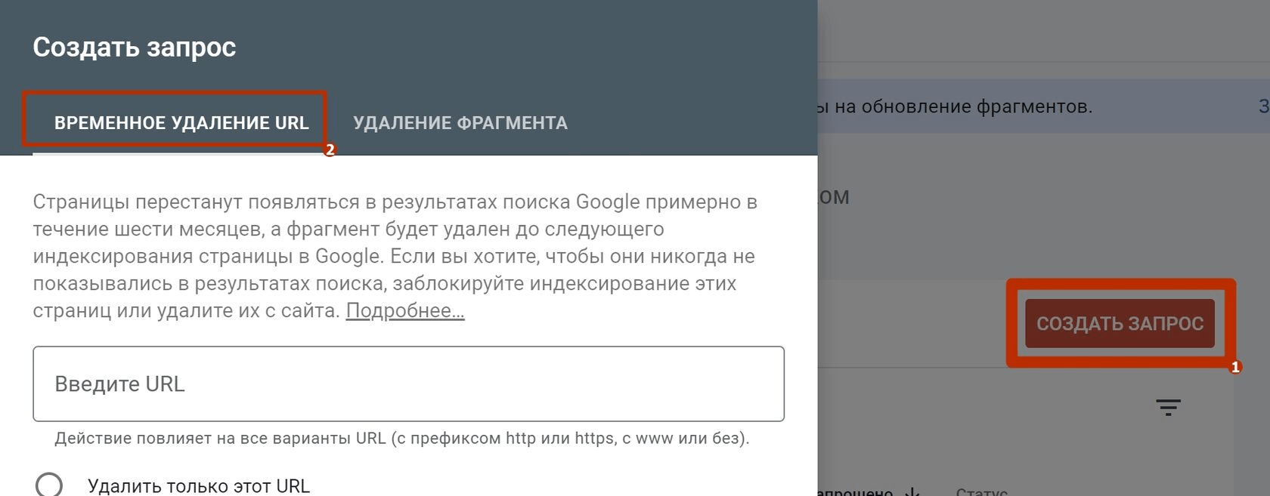The height and width of the screenshot is (496, 1270).
Task: Follow the 'Подробнее…' link
Action: 405,310
